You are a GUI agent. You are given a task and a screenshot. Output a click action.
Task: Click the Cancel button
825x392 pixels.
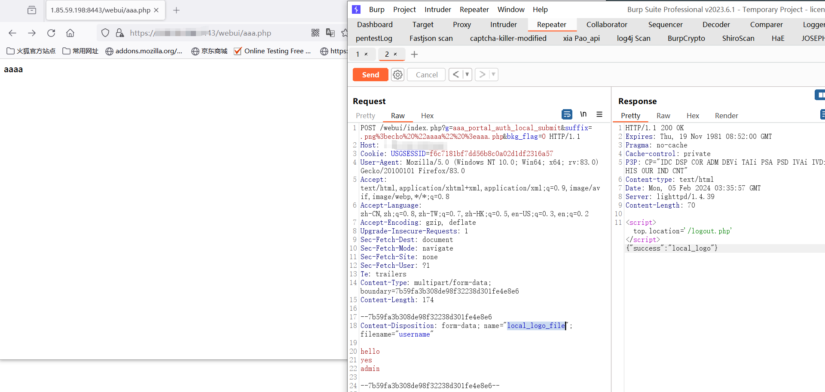click(x=426, y=75)
